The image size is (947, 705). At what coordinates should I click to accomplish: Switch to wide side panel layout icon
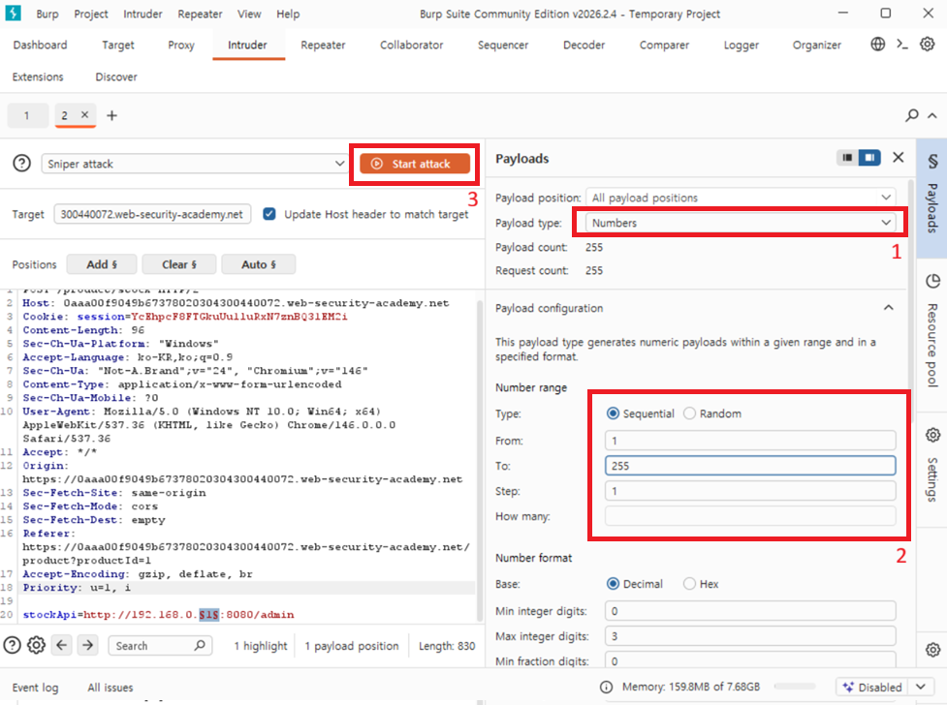[x=869, y=158]
